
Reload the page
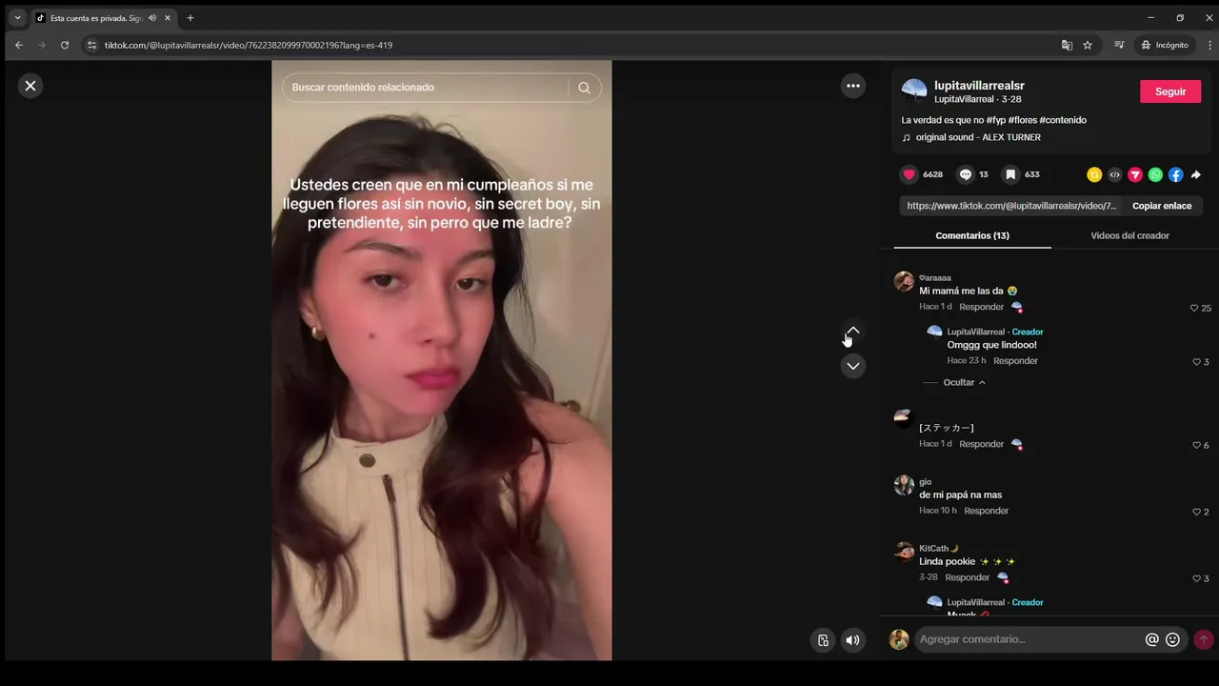pyautogui.click(x=65, y=45)
